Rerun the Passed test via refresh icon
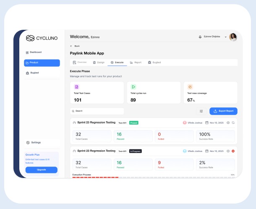256x209 pixels. 233,123
